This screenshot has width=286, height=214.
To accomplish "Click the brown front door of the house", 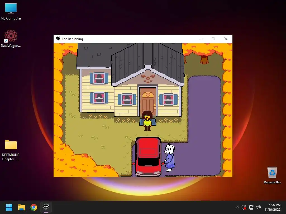I will click(148, 102).
